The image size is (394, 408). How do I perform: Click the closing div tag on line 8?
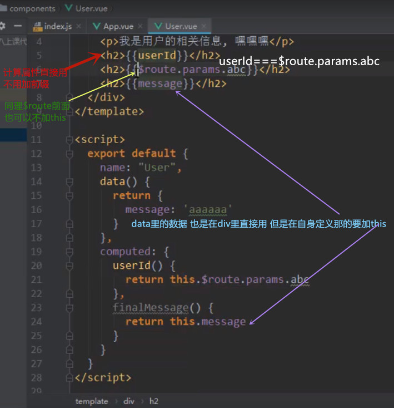[106, 97]
